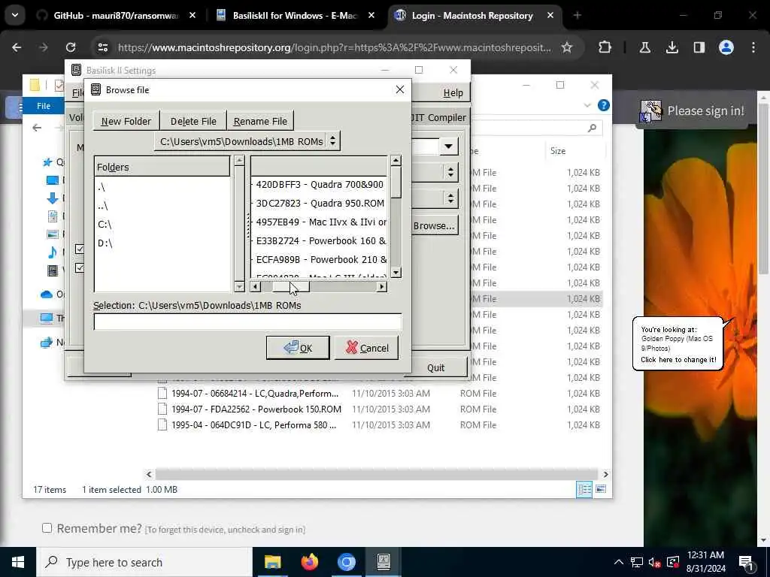Select file 420DBFF3 - Quadra 700&900
The image size is (770, 577).
tap(319, 185)
